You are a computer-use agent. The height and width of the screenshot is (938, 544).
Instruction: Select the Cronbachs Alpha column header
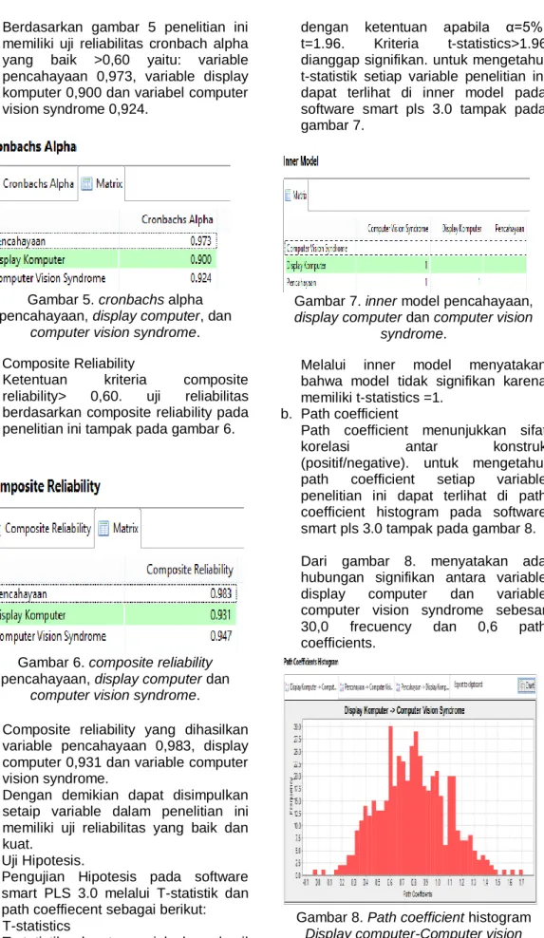pyautogui.click(x=178, y=219)
